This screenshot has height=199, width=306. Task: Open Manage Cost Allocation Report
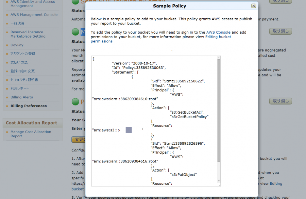pos(31,134)
